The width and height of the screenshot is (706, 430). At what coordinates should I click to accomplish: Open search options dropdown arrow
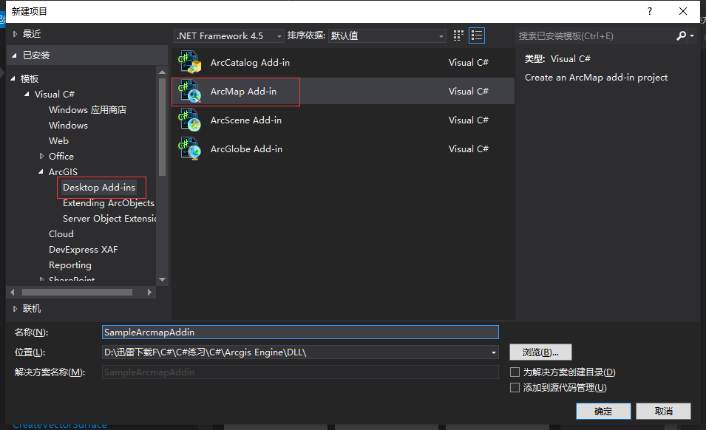[692, 36]
